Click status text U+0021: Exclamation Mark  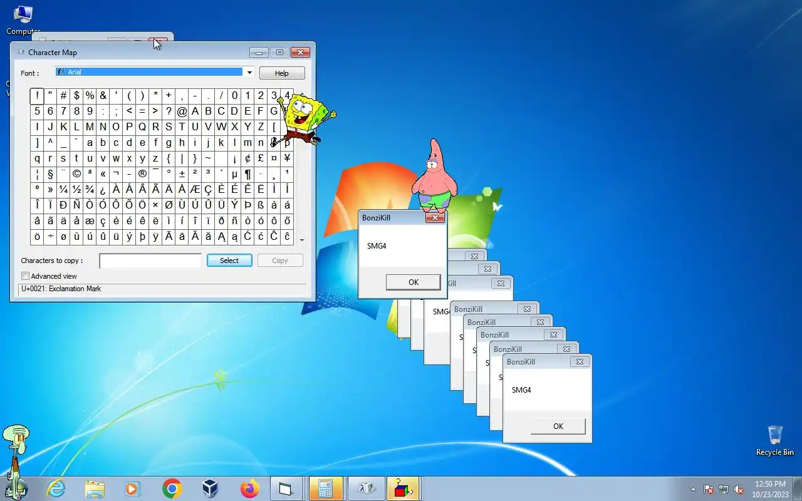(61, 289)
